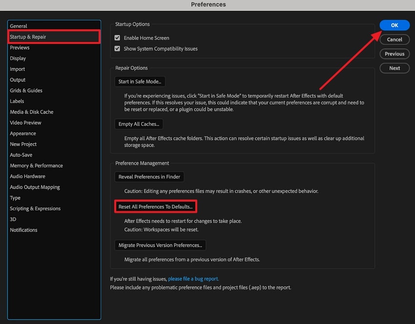Image resolution: width=415 pixels, height=324 pixels.
Task: Open Audio Output Mapping settings
Action: click(54, 187)
